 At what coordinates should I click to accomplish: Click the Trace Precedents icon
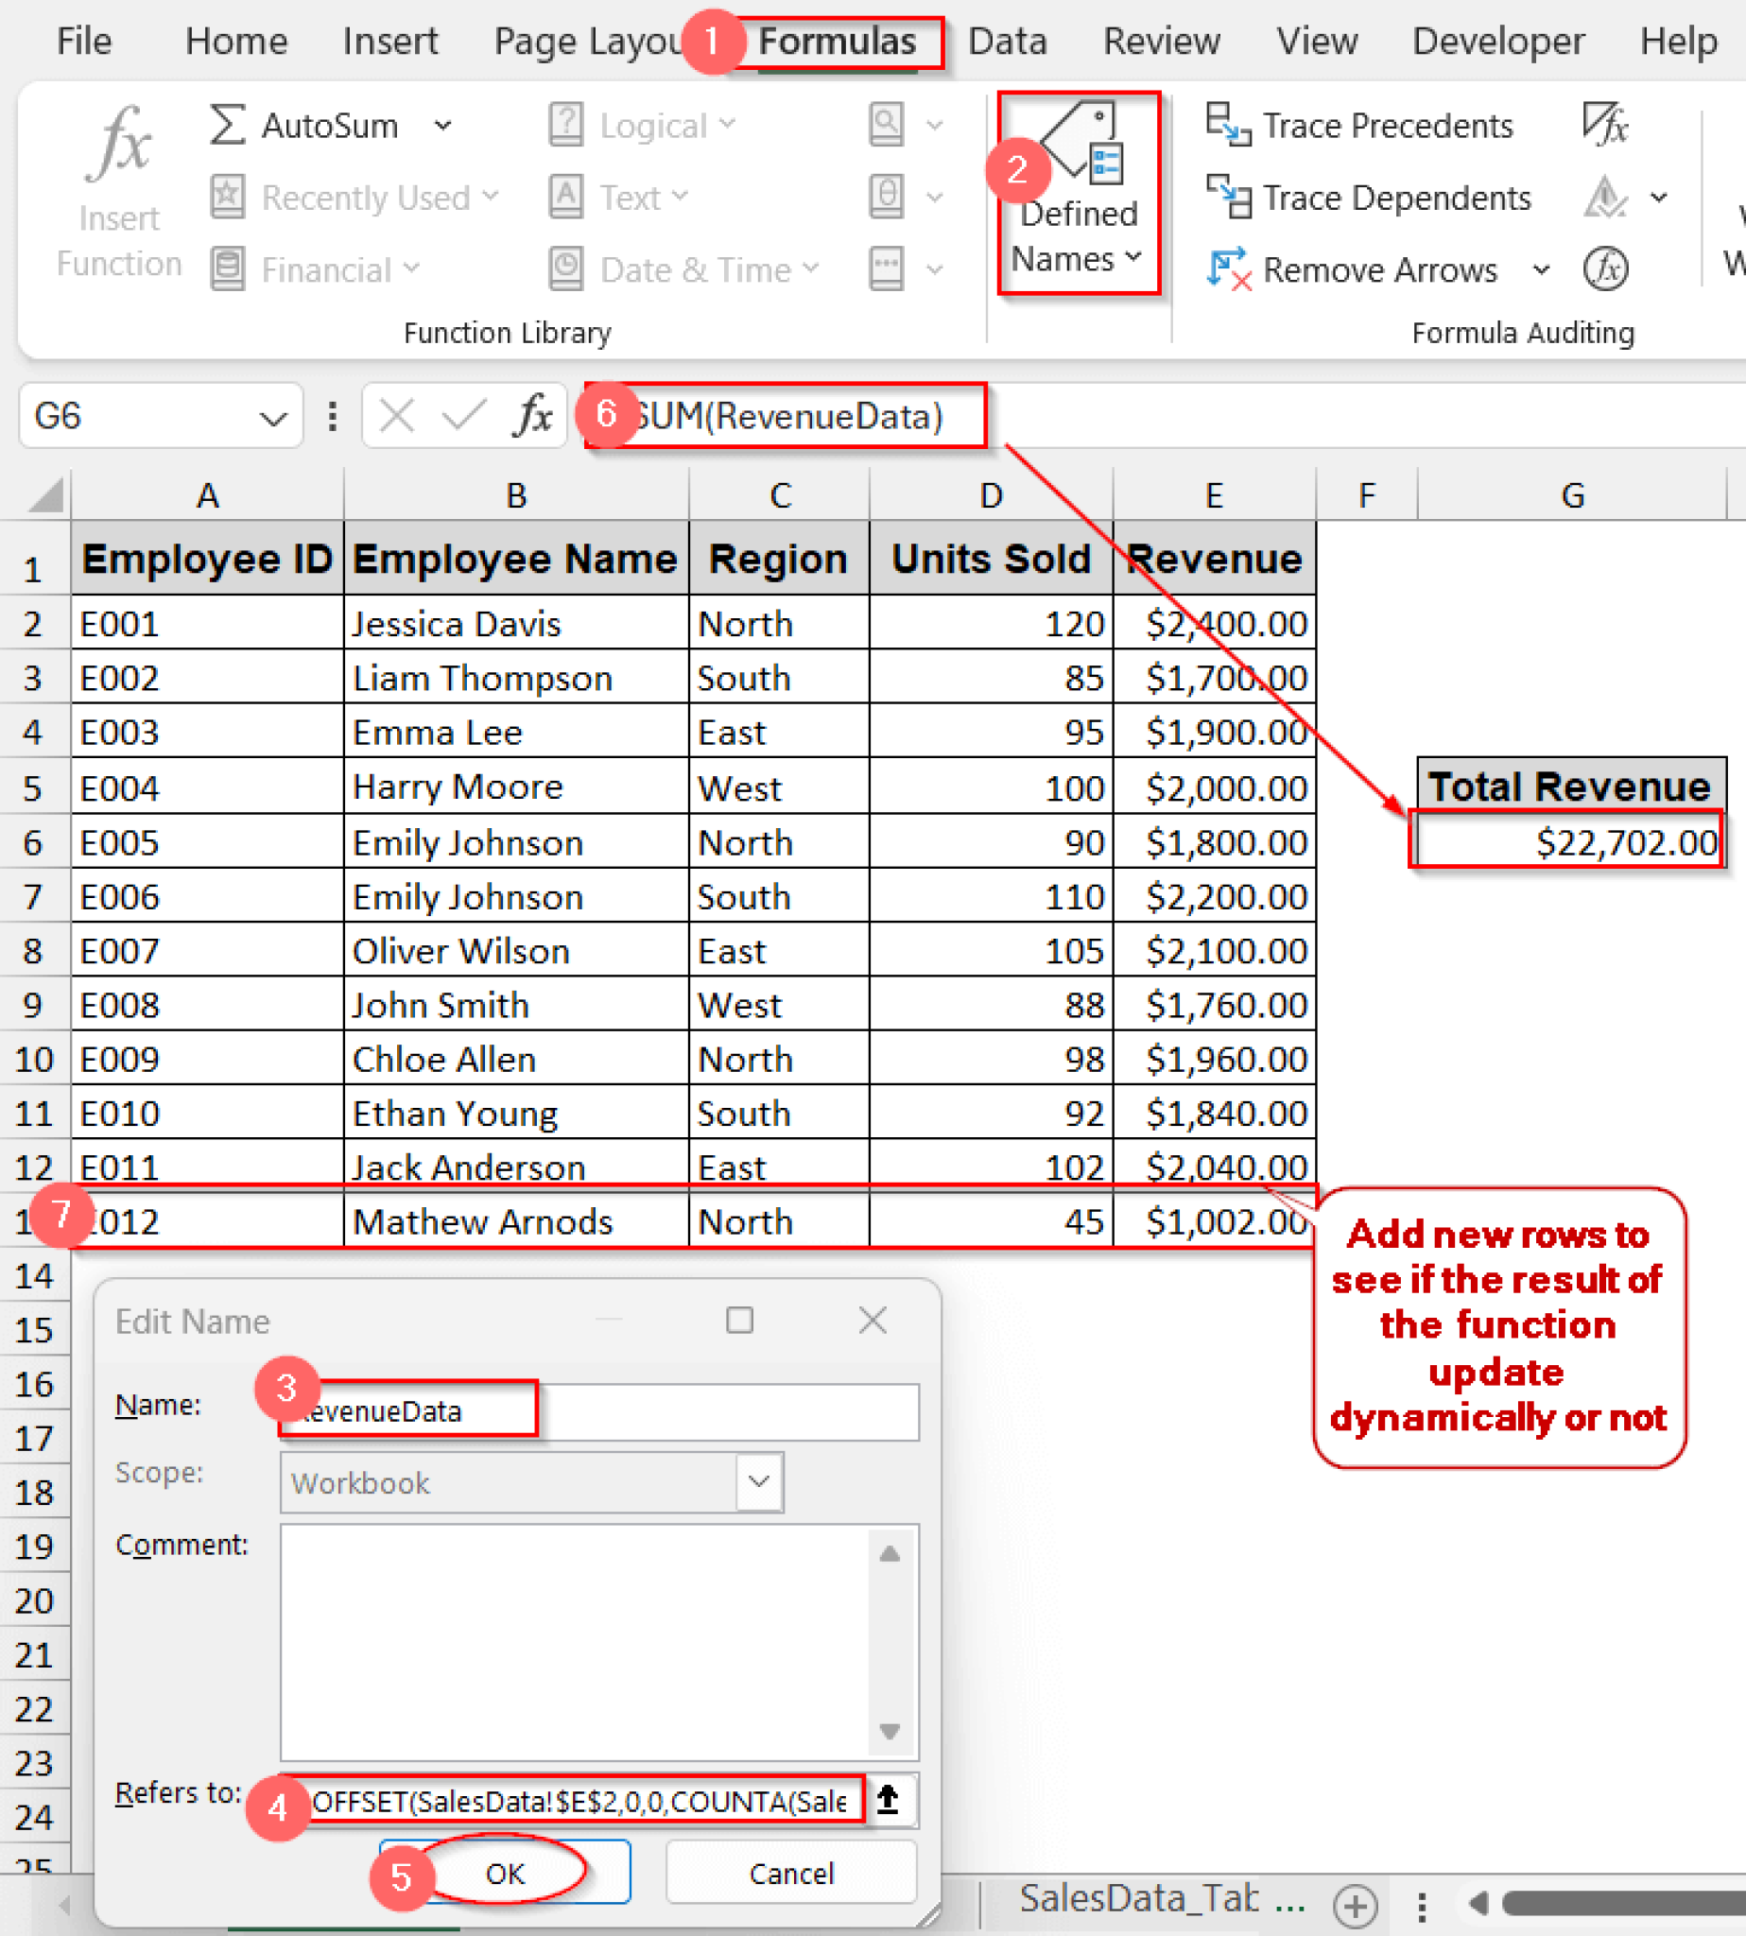pos(1231,125)
